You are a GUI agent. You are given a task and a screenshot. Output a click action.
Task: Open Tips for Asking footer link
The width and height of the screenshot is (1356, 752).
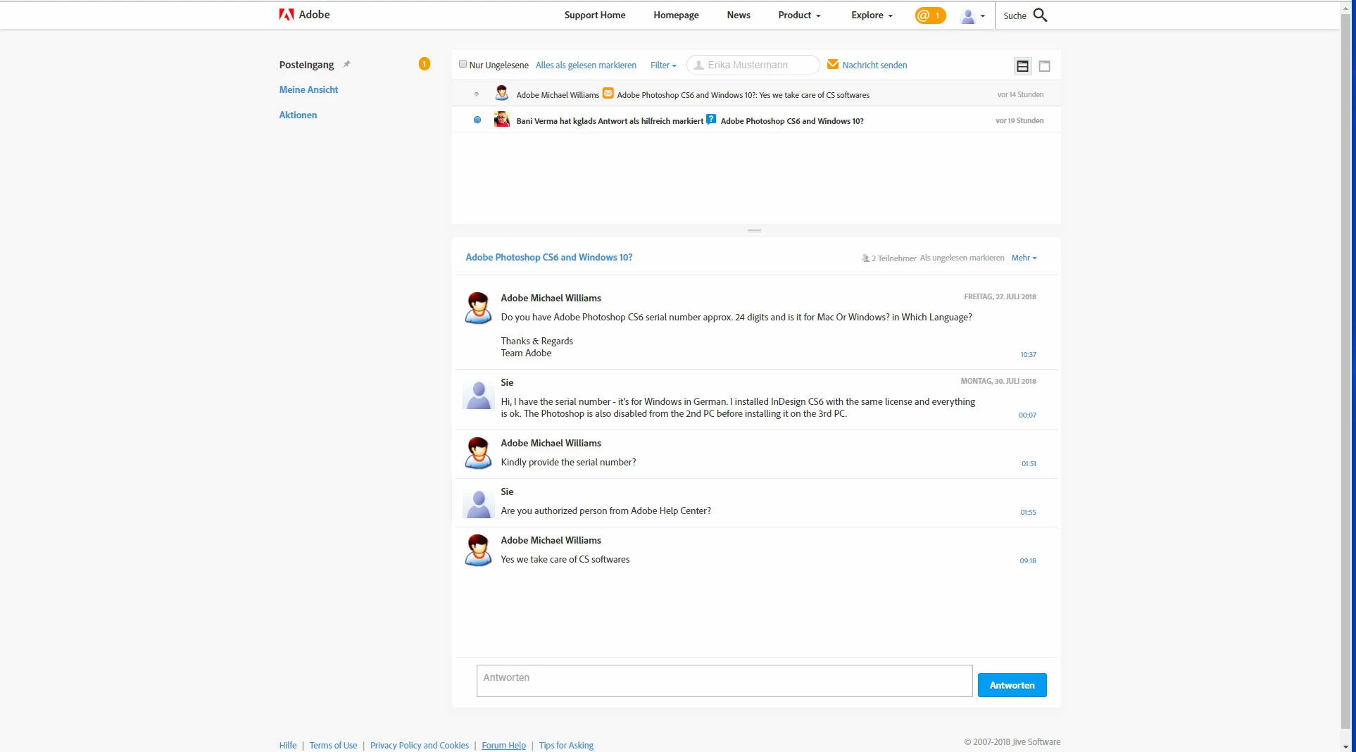[x=566, y=746]
